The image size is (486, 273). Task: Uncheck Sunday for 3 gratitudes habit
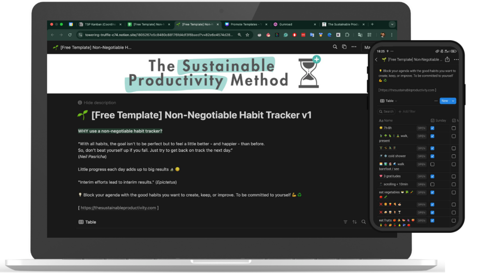pyautogui.click(x=432, y=176)
